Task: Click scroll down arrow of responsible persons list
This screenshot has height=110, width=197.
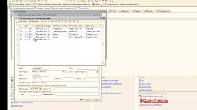Action: click(x=103, y=62)
